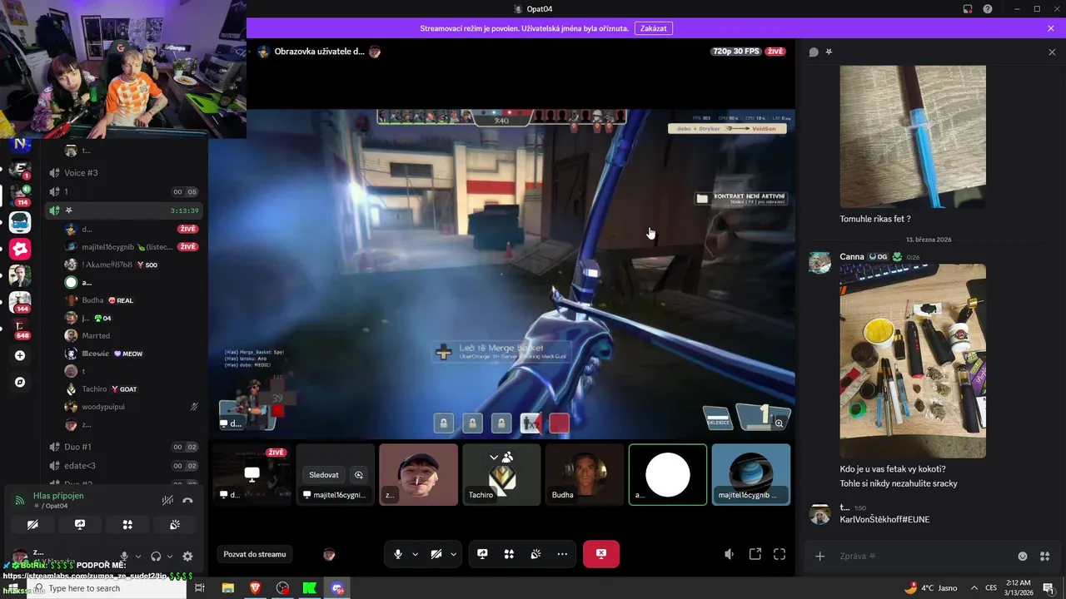Click the Task View taskbar icon
The width and height of the screenshot is (1066, 599).
tap(200, 588)
